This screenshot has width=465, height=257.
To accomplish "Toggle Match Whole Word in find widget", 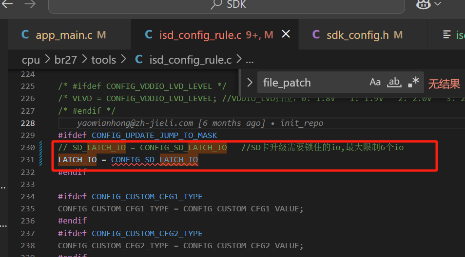I will pyautogui.click(x=394, y=82).
